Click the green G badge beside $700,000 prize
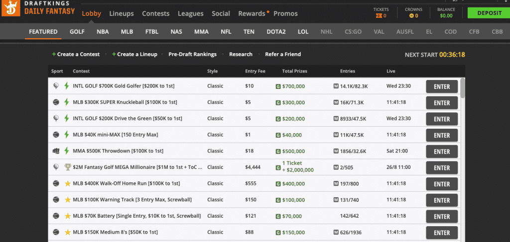Viewport: 510px width, 242px height. [x=278, y=86]
